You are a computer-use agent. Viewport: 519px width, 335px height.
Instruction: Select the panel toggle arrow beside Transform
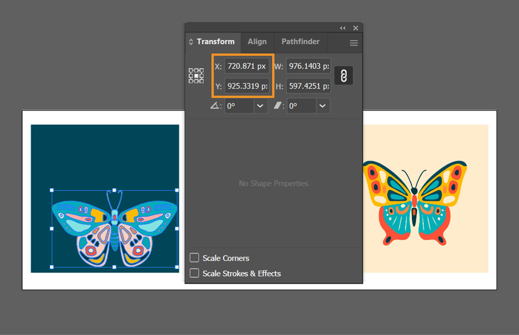tap(191, 42)
